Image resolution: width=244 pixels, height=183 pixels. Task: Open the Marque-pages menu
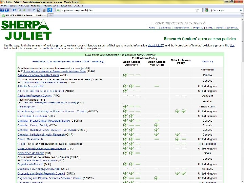point(51,6)
